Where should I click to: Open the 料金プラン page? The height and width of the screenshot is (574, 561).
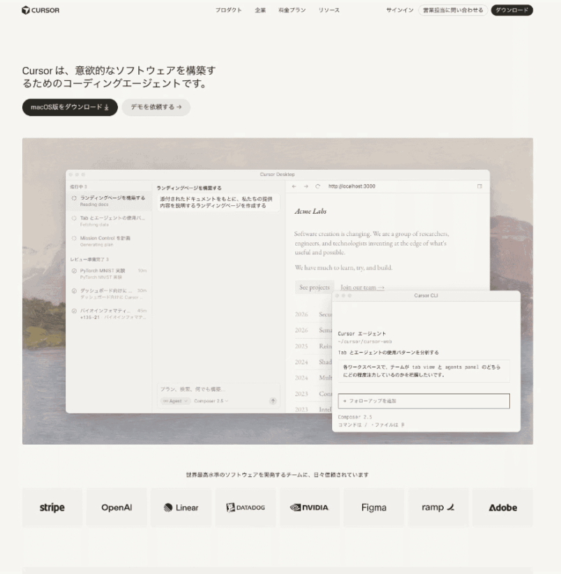point(292,10)
